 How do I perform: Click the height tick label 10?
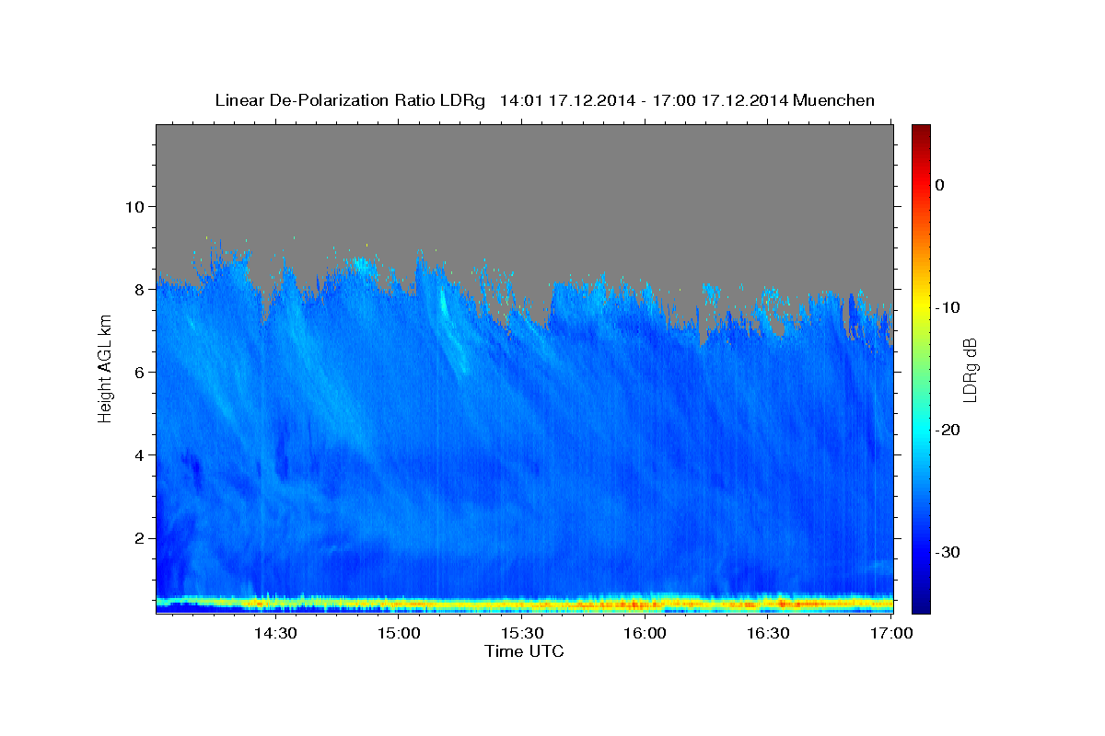pos(134,206)
